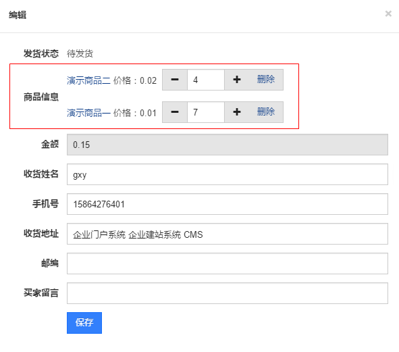Screen dimensions: 399x352
Task: Decrease quantity of 演示商品一 with minus icon
Action: tap(175, 112)
